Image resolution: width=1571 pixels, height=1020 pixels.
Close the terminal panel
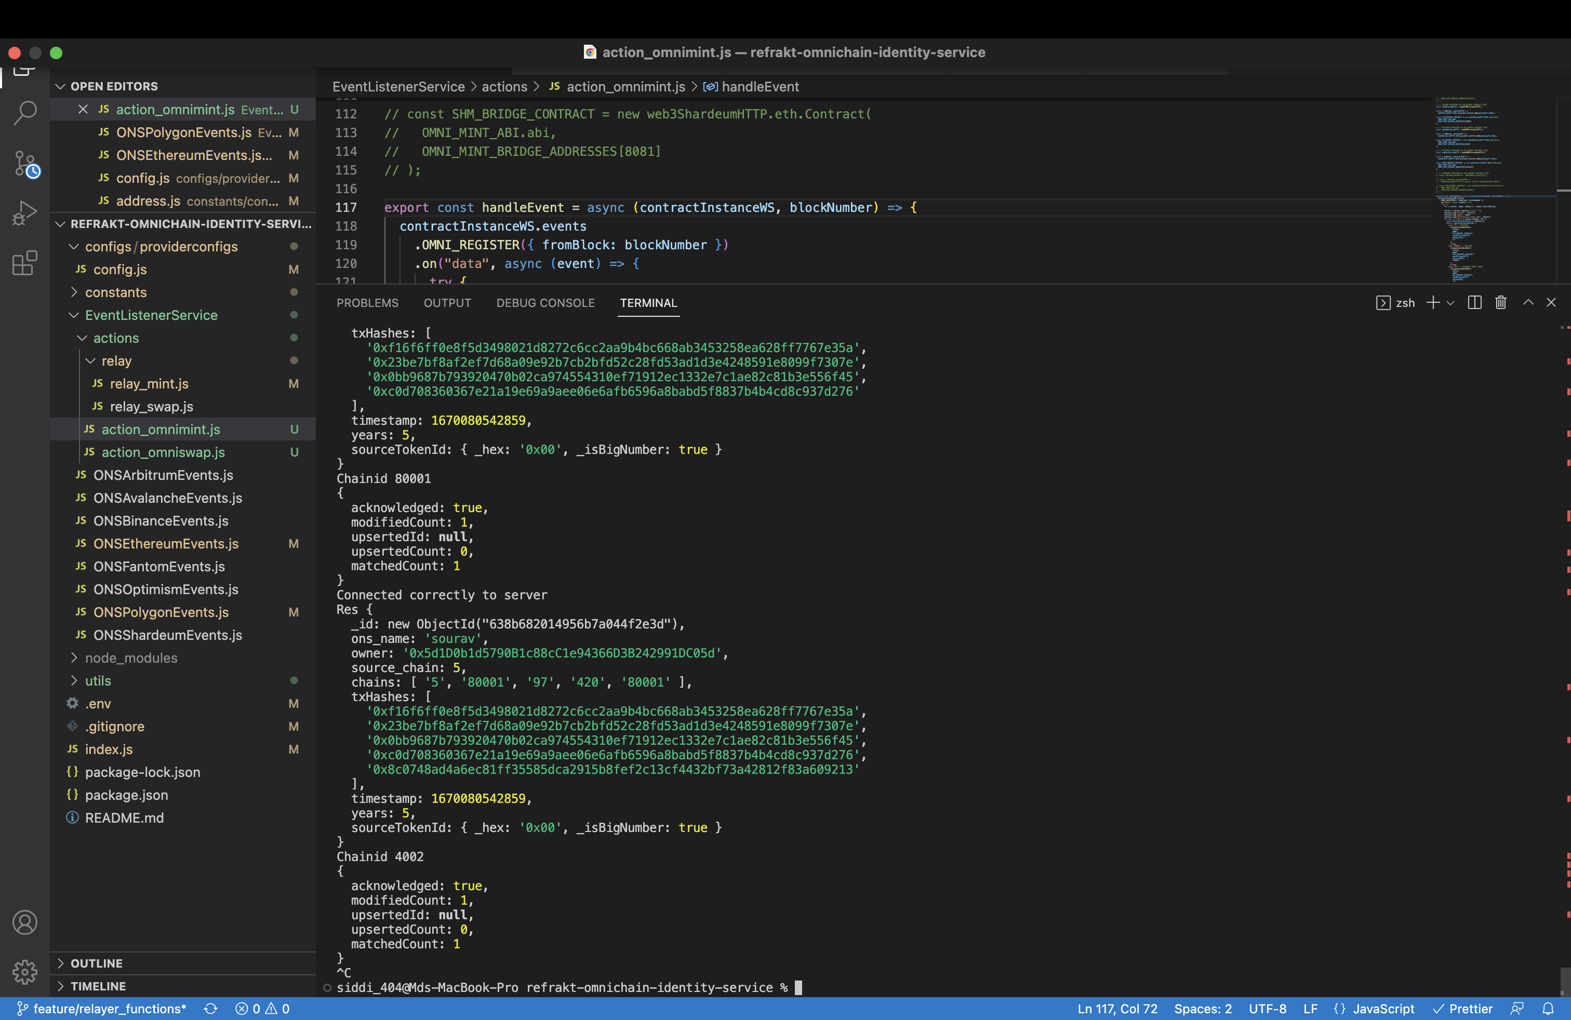[x=1551, y=302]
